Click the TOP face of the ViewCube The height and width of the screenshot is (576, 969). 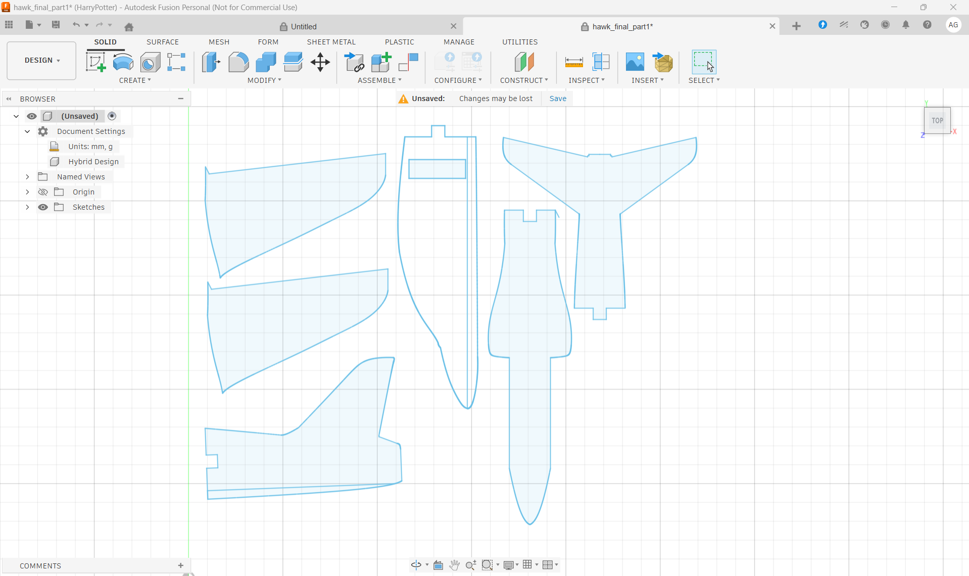[x=937, y=120]
